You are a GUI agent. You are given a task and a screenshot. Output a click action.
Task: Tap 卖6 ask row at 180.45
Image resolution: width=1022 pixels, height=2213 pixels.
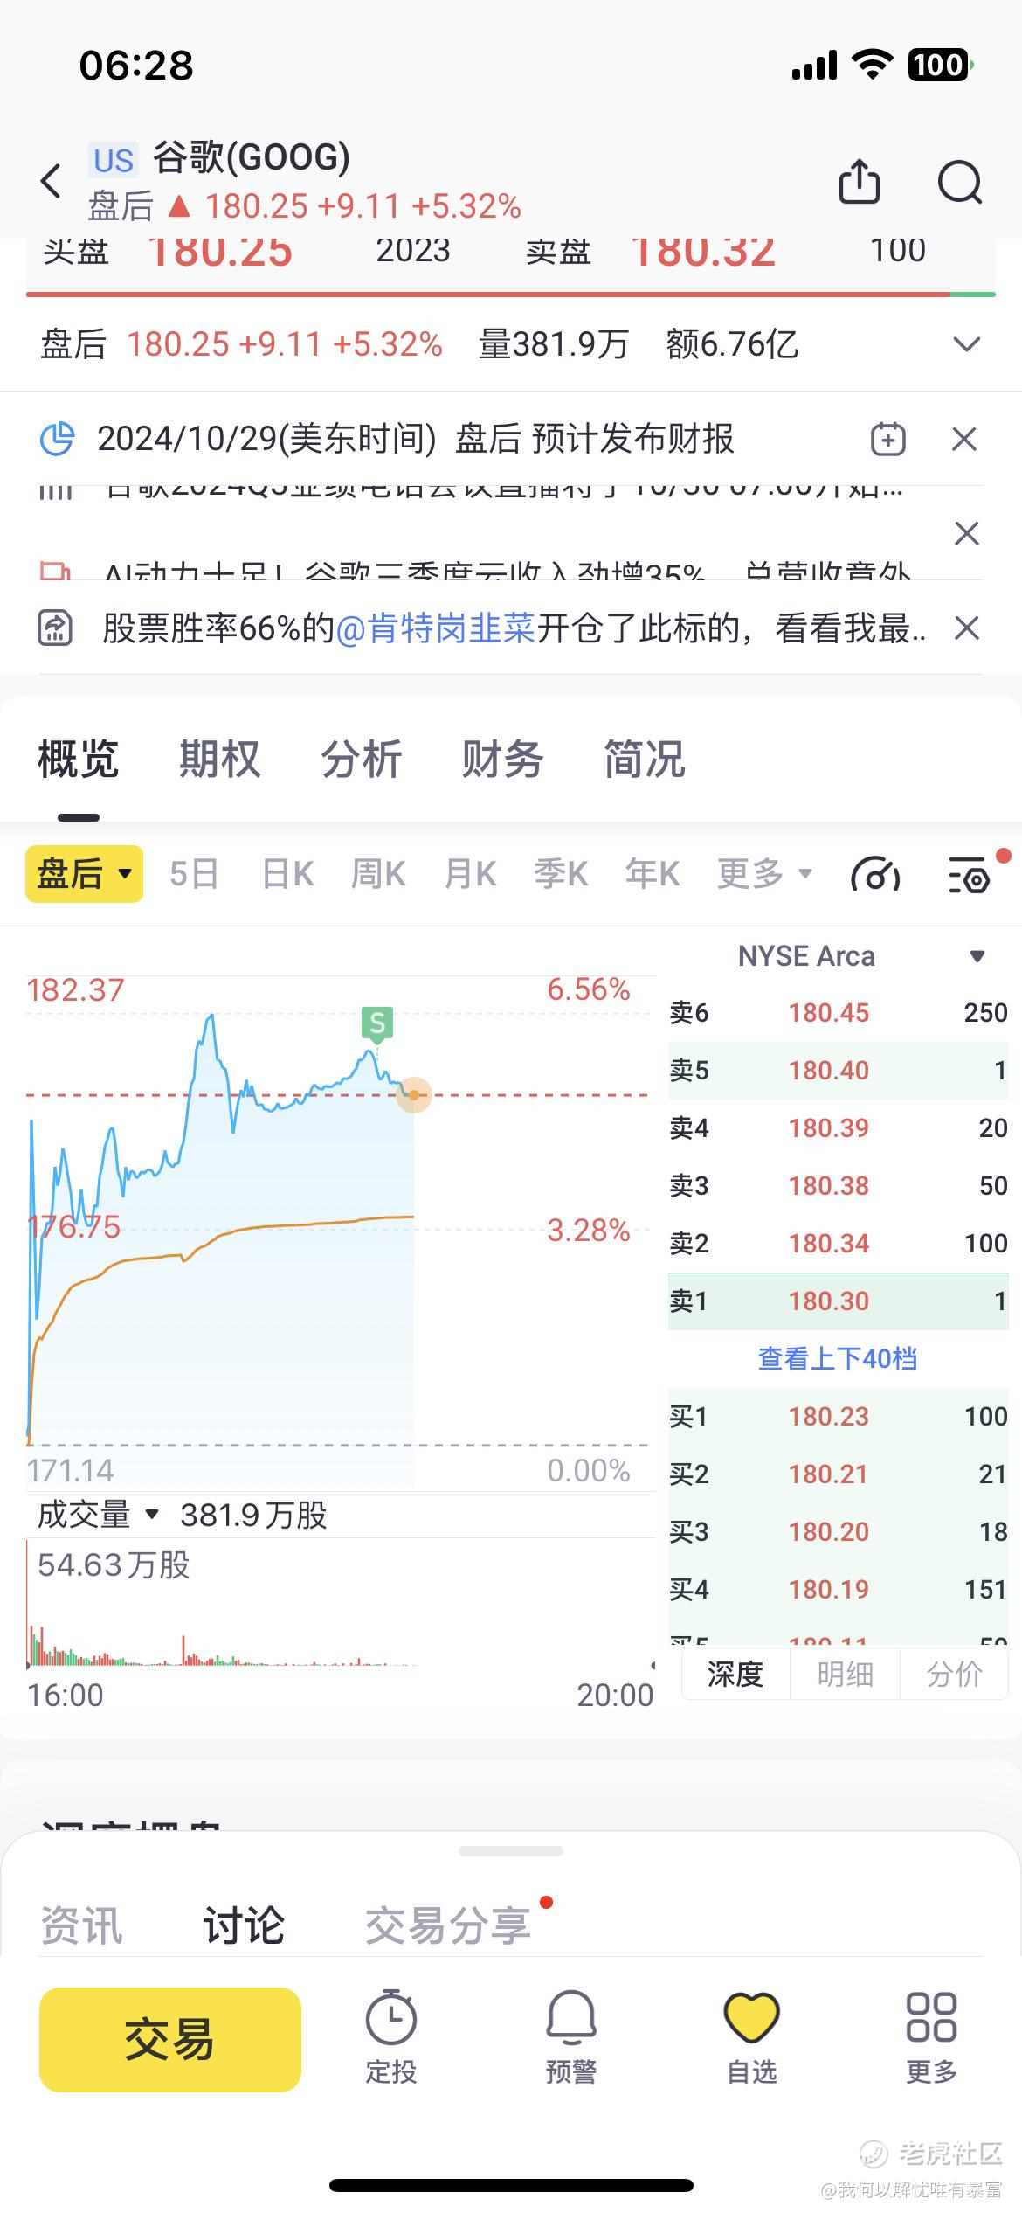click(839, 1012)
